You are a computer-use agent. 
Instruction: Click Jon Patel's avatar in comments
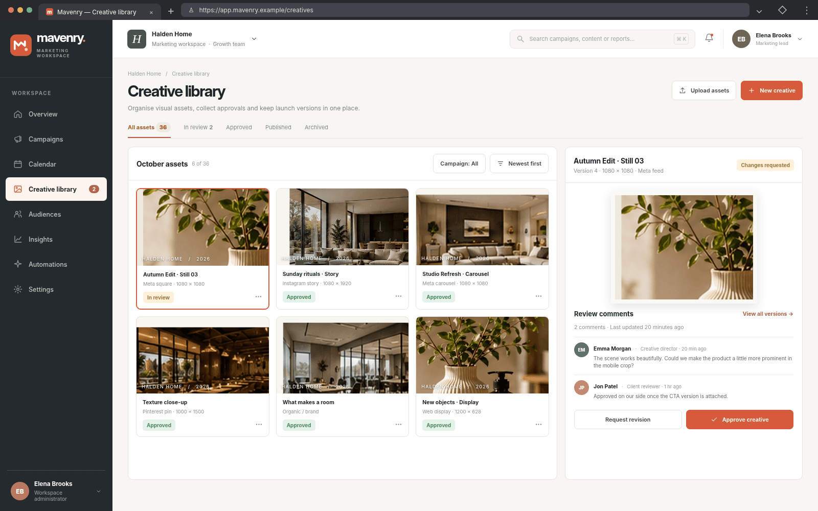point(581,388)
